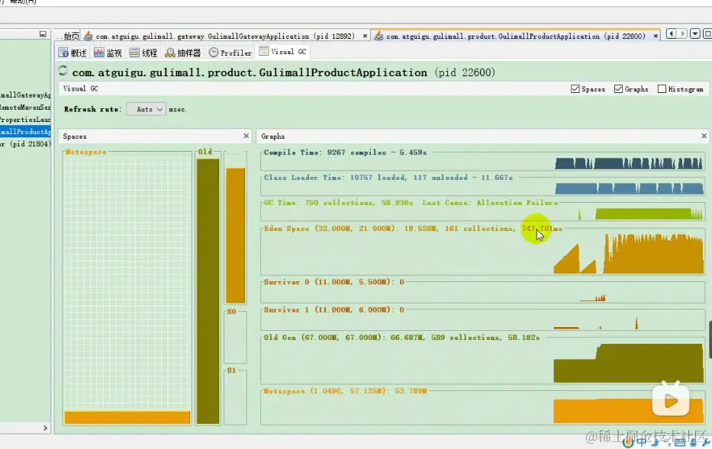Close the GulimallGatewayApplication tab

click(x=365, y=36)
